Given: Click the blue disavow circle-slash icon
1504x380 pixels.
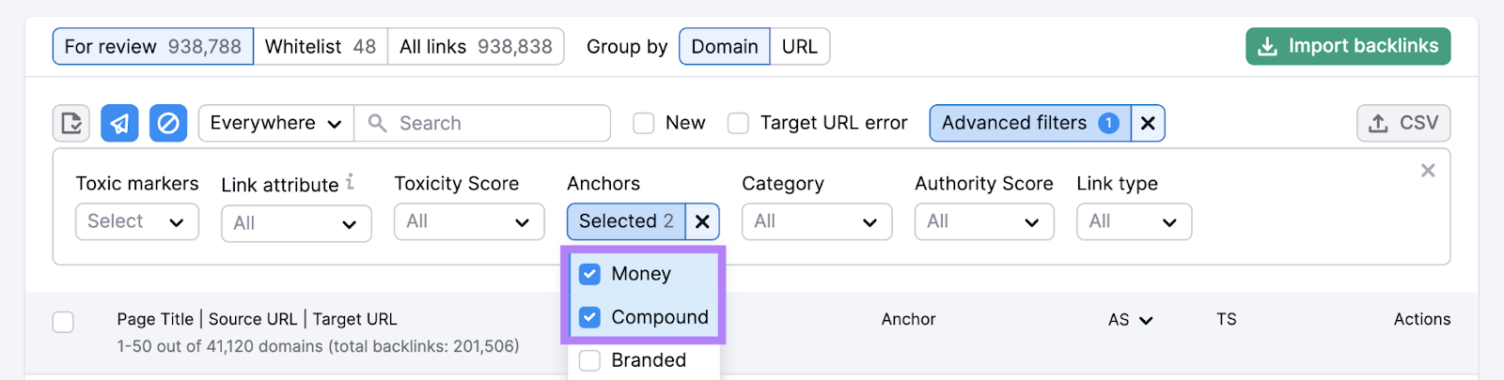Looking at the screenshot, I should click(x=168, y=123).
